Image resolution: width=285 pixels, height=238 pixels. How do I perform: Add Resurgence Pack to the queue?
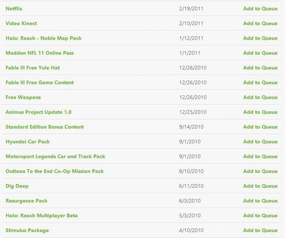tap(260, 201)
